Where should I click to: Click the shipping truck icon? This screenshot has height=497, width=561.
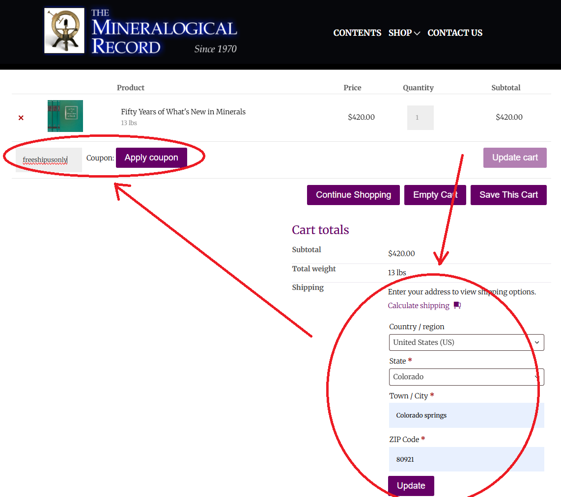[x=457, y=305]
